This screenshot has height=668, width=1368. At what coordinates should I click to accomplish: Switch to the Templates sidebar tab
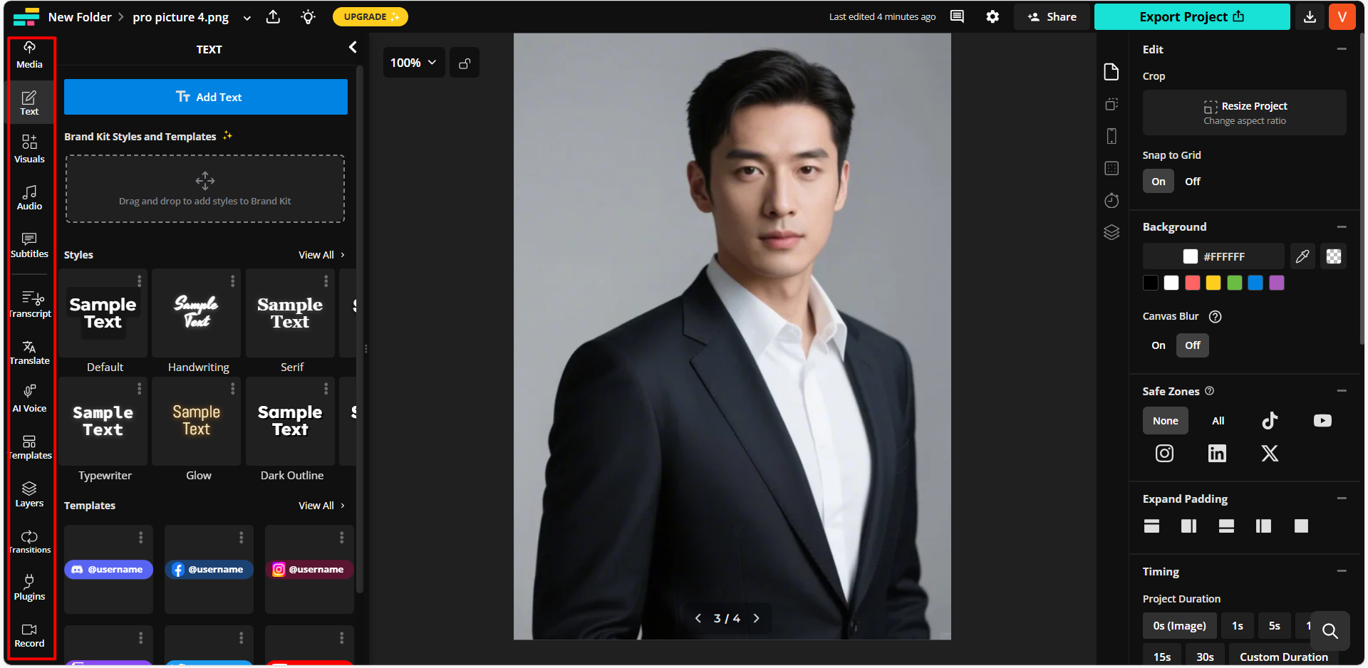pyautogui.click(x=29, y=447)
